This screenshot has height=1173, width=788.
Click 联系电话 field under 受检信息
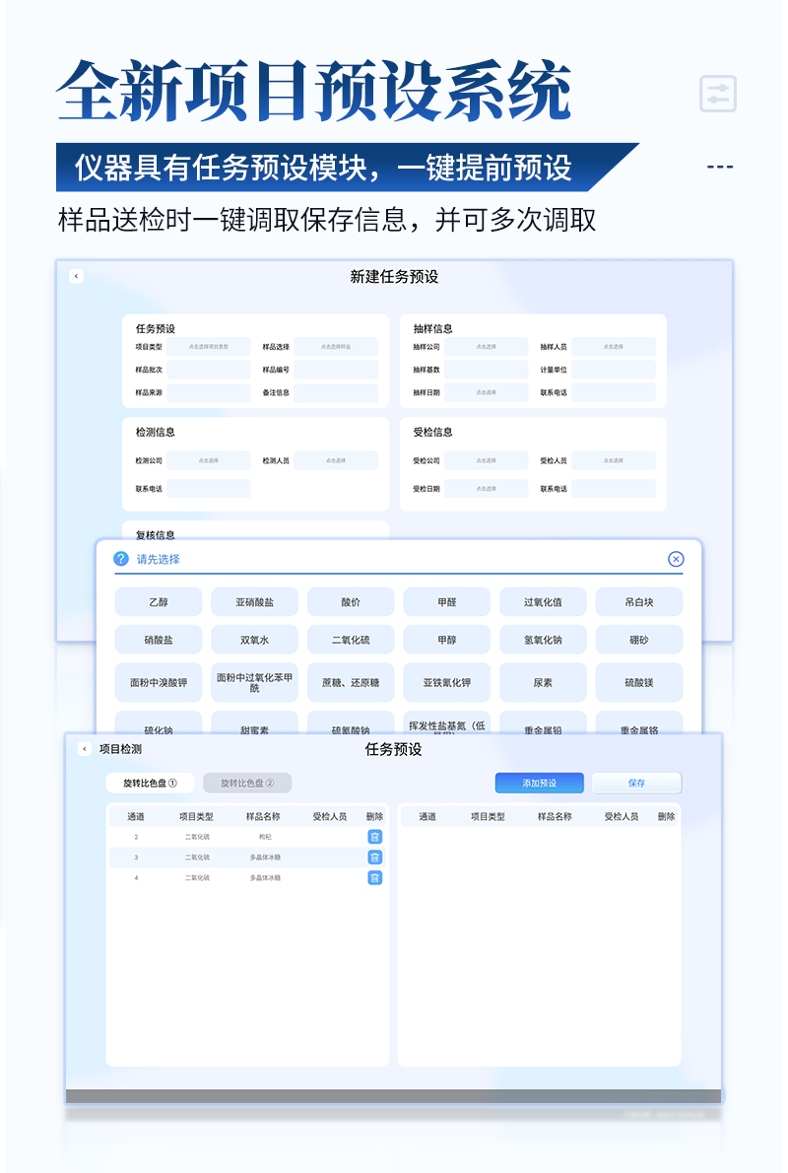613,489
